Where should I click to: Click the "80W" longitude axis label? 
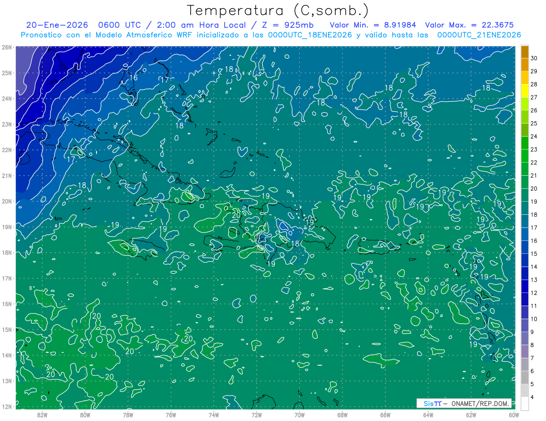(85, 415)
